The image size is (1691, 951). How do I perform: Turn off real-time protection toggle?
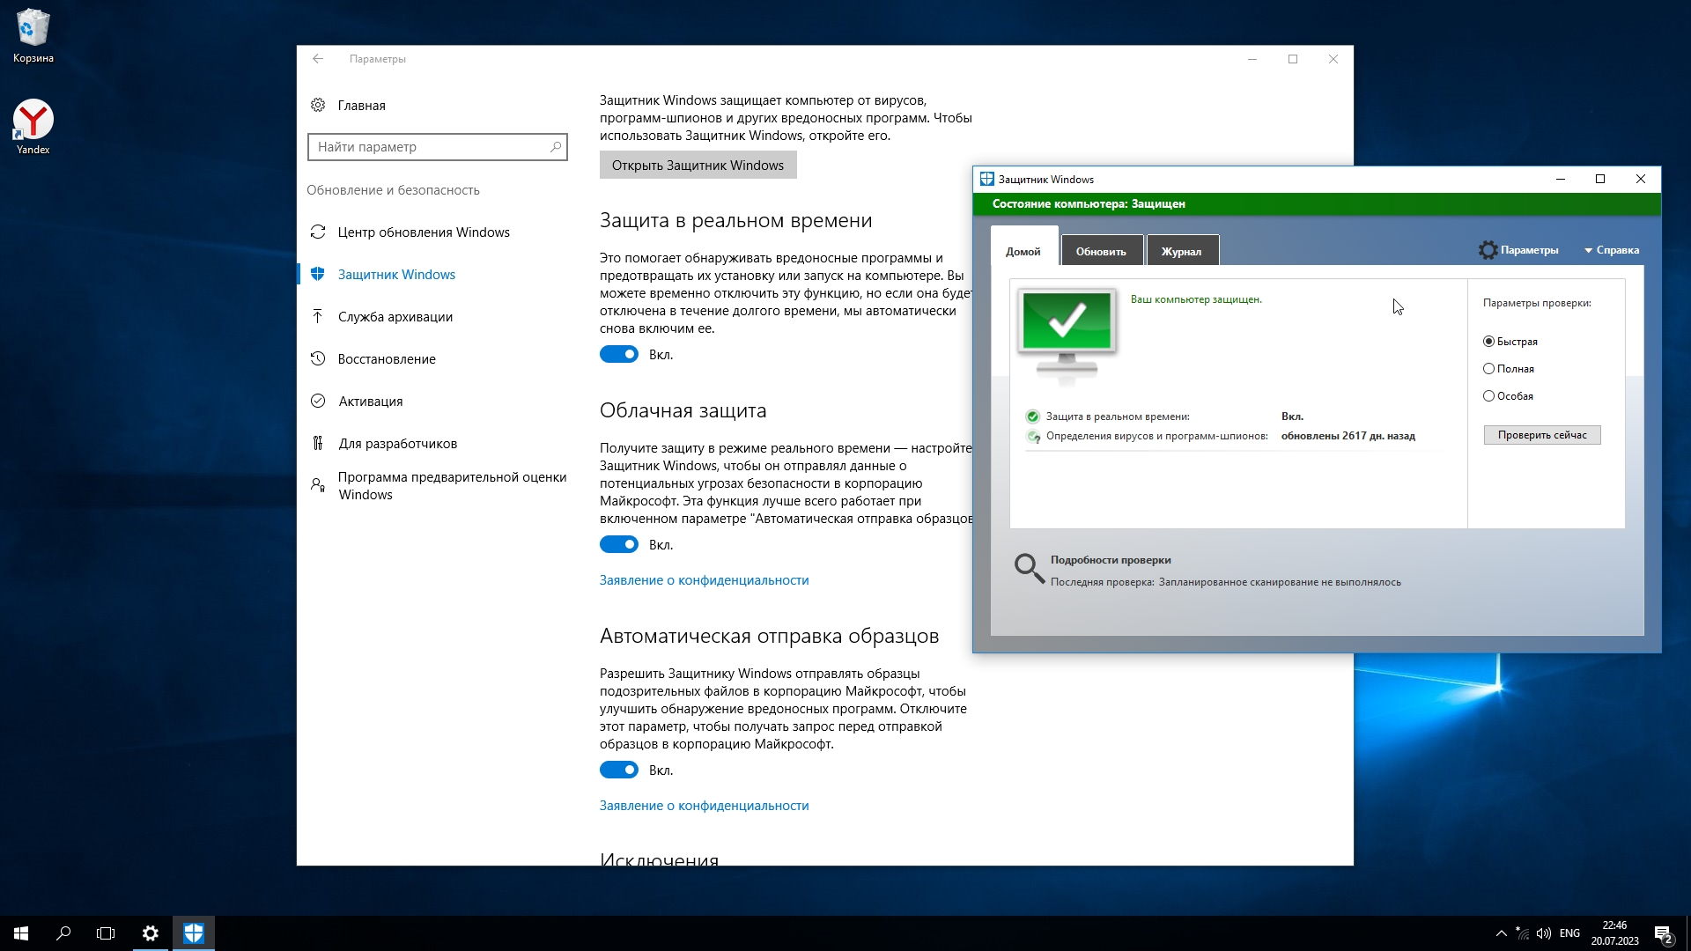(x=619, y=355)
